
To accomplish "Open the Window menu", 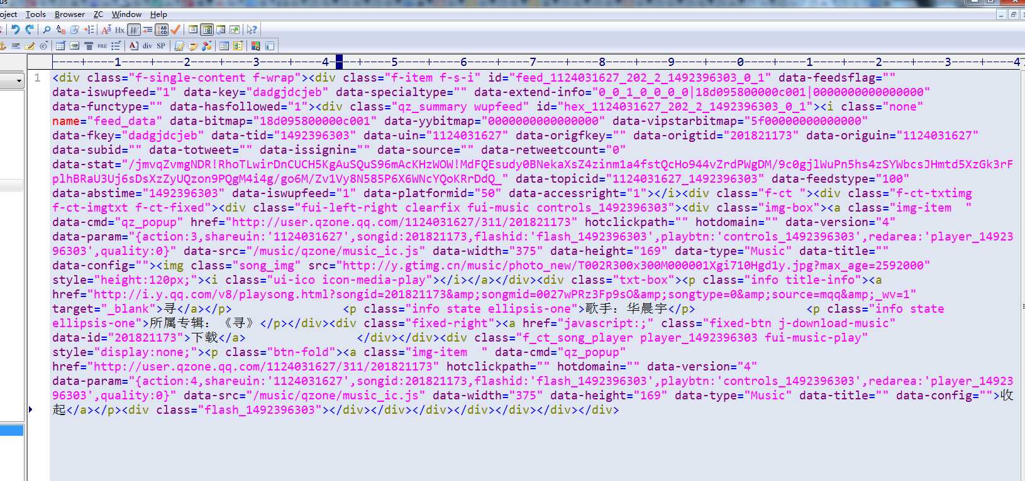I will click(126, 14).
